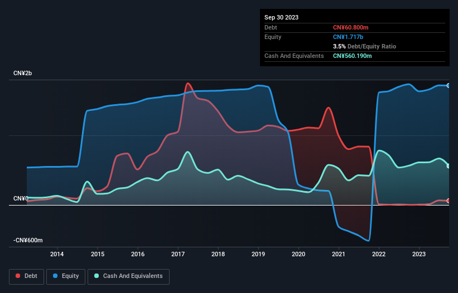
Task: Toggle the Equity legend button
Action: (66, 276)
